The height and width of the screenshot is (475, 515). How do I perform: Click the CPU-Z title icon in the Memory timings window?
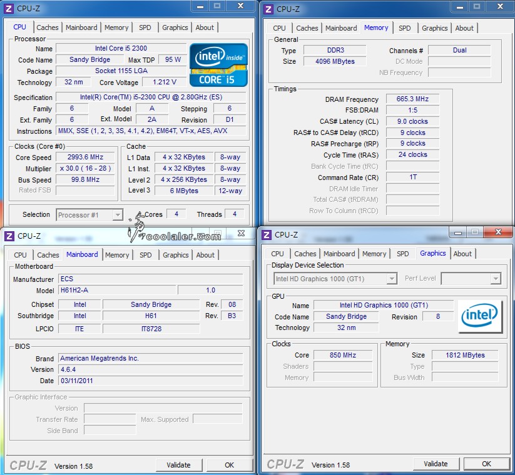(x=268, y=9)
